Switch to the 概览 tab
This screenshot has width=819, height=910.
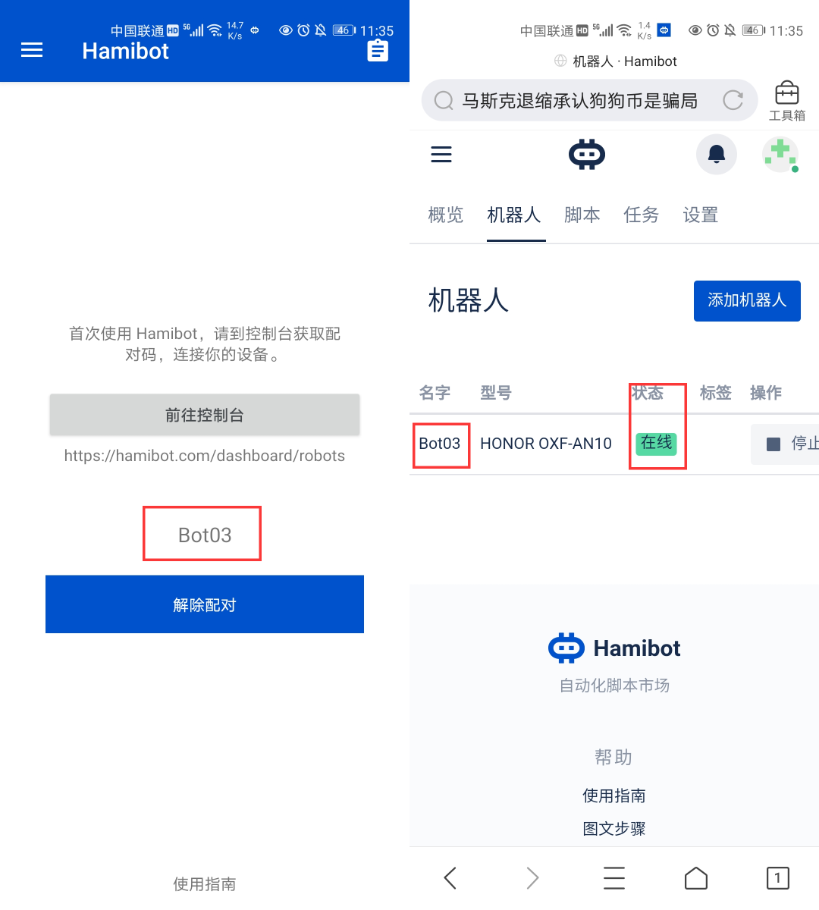click(x=446, y=215)
